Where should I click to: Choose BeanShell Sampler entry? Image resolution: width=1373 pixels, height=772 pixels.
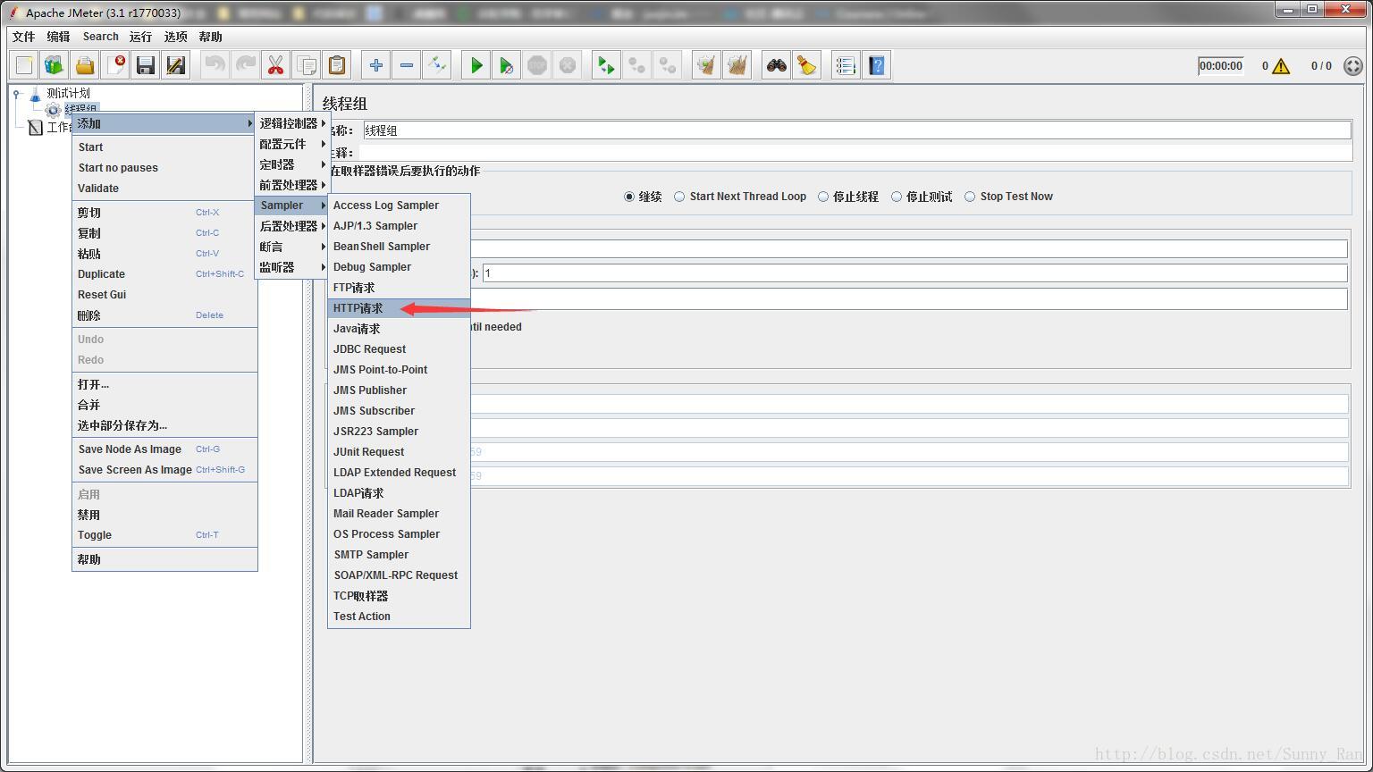click(x=399, y=247)
